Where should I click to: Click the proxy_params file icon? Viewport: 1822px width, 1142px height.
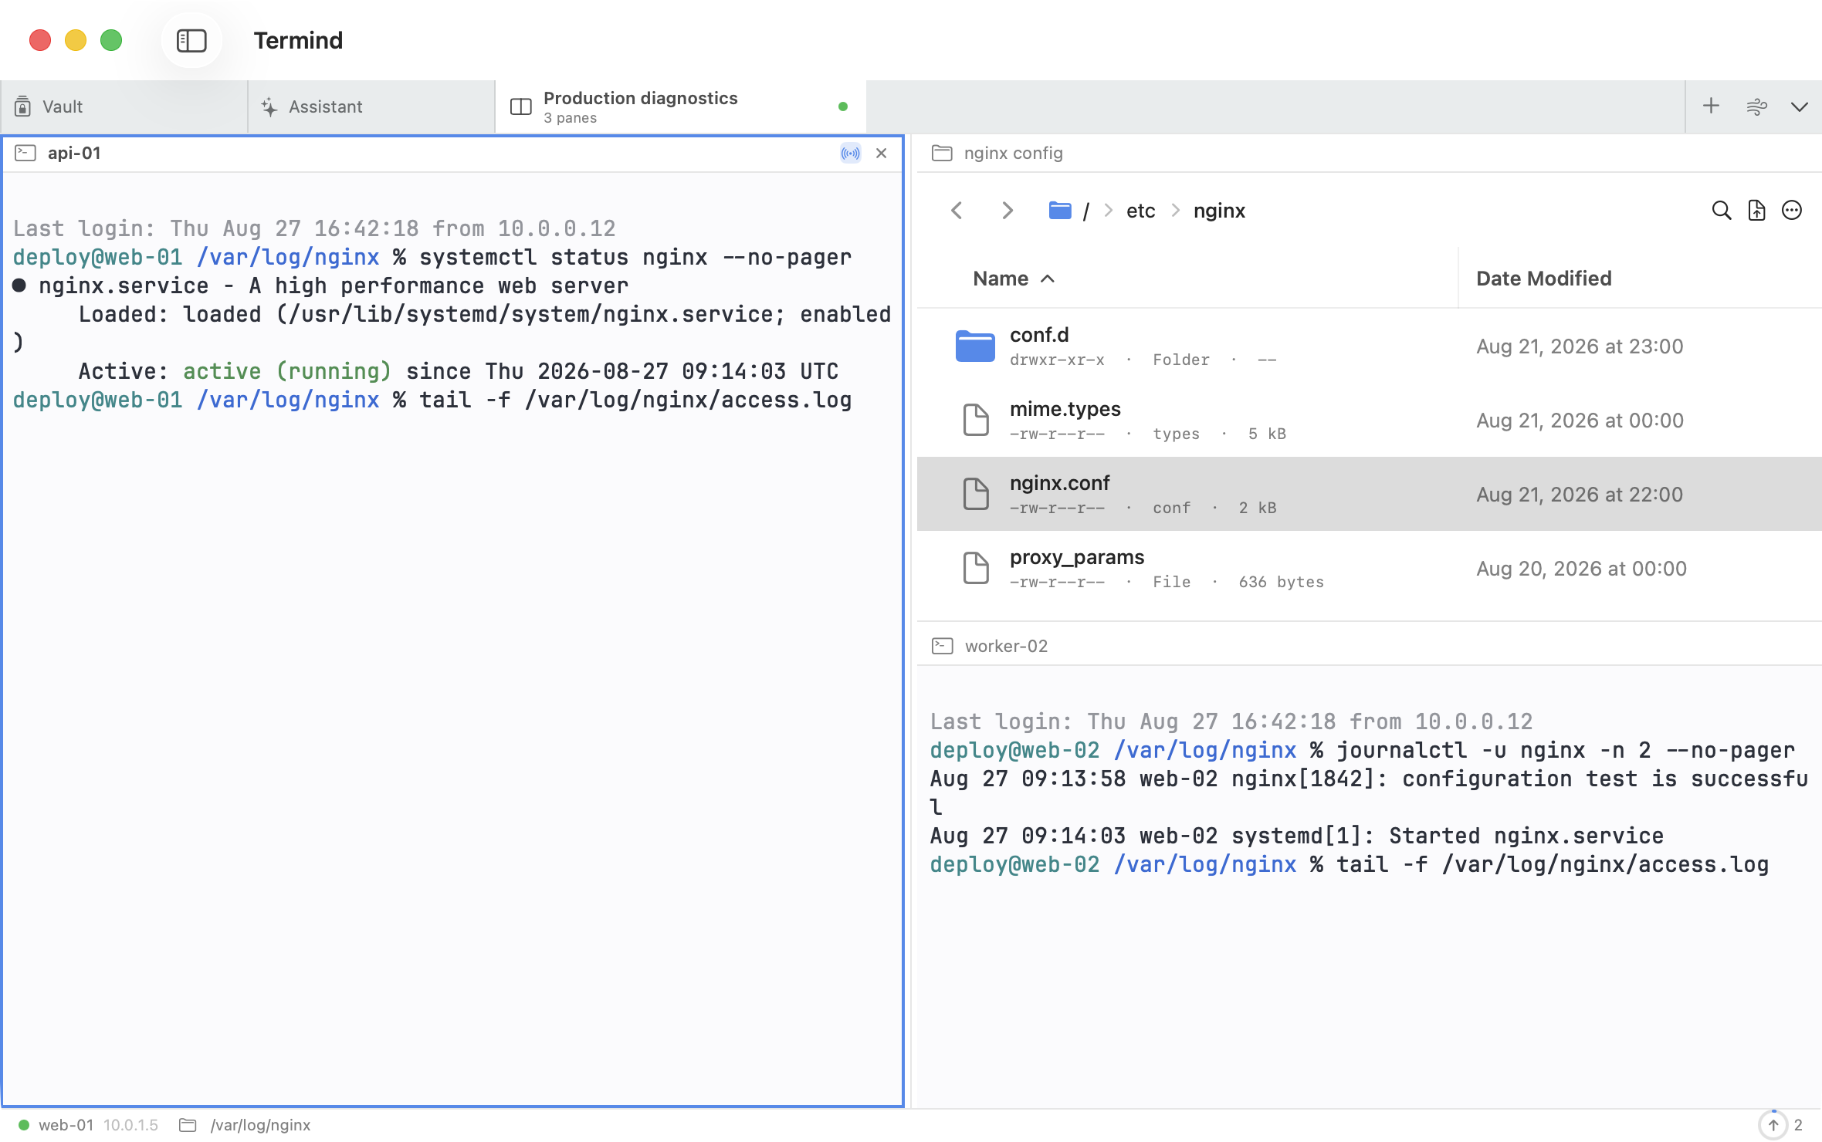click(976, 568)
